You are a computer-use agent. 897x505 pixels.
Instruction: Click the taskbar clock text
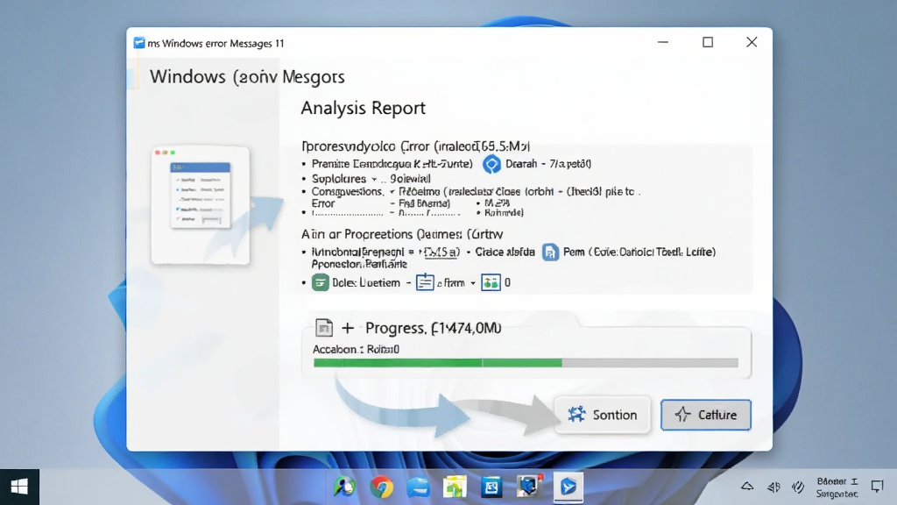pos(837,487)
